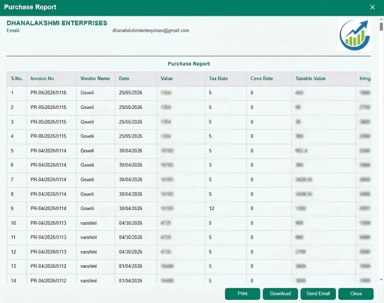Image resolution: width=384 pixels, height=303 pixels.
Task: Click the DHANALAKSHMI ENTERPRISES heading
Action: point(57,23)
